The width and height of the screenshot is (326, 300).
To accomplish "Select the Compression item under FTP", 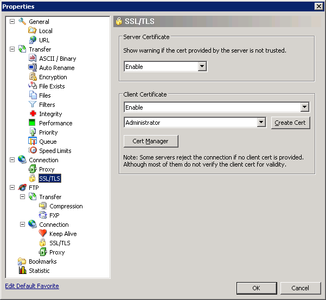I will (x=66, y=206).
